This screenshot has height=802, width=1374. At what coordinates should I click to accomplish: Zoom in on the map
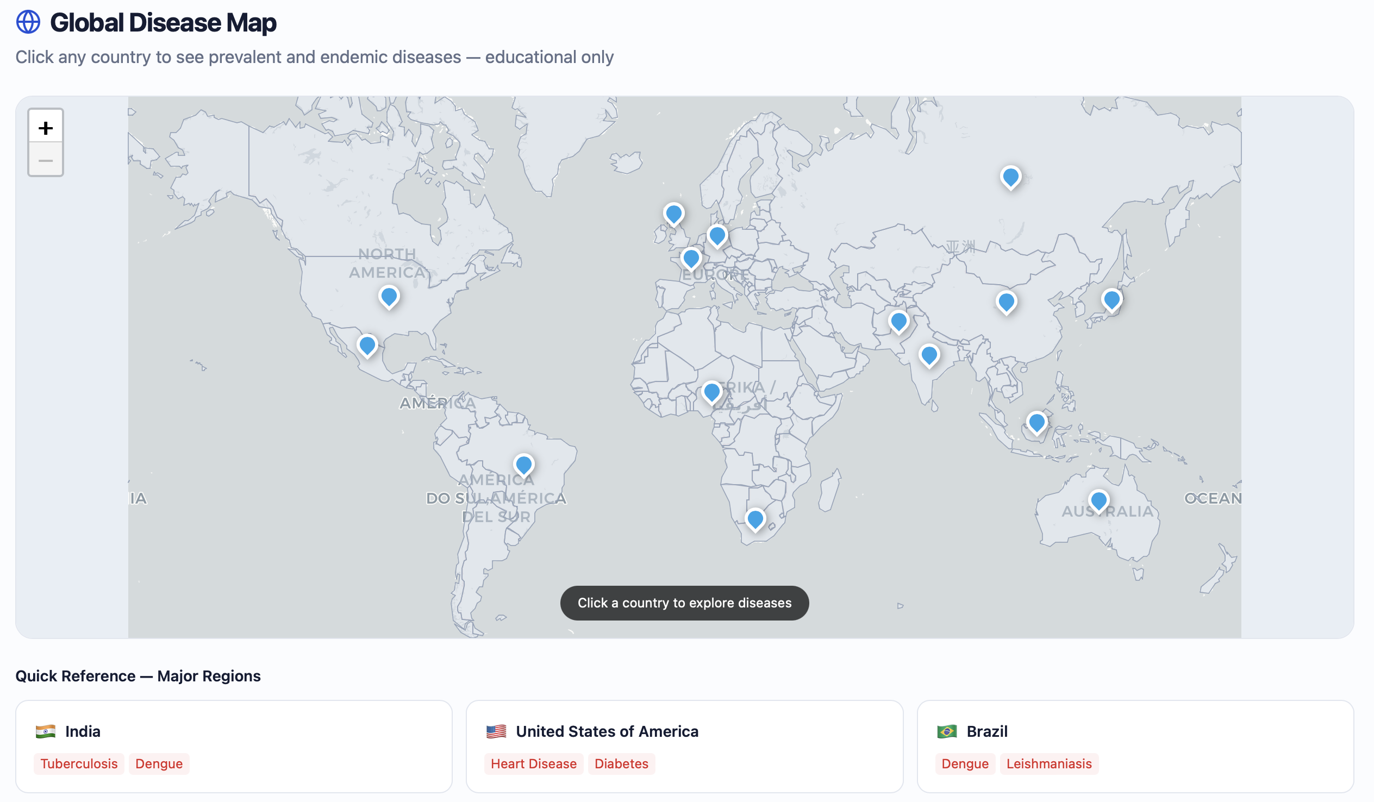pos(46,128)
